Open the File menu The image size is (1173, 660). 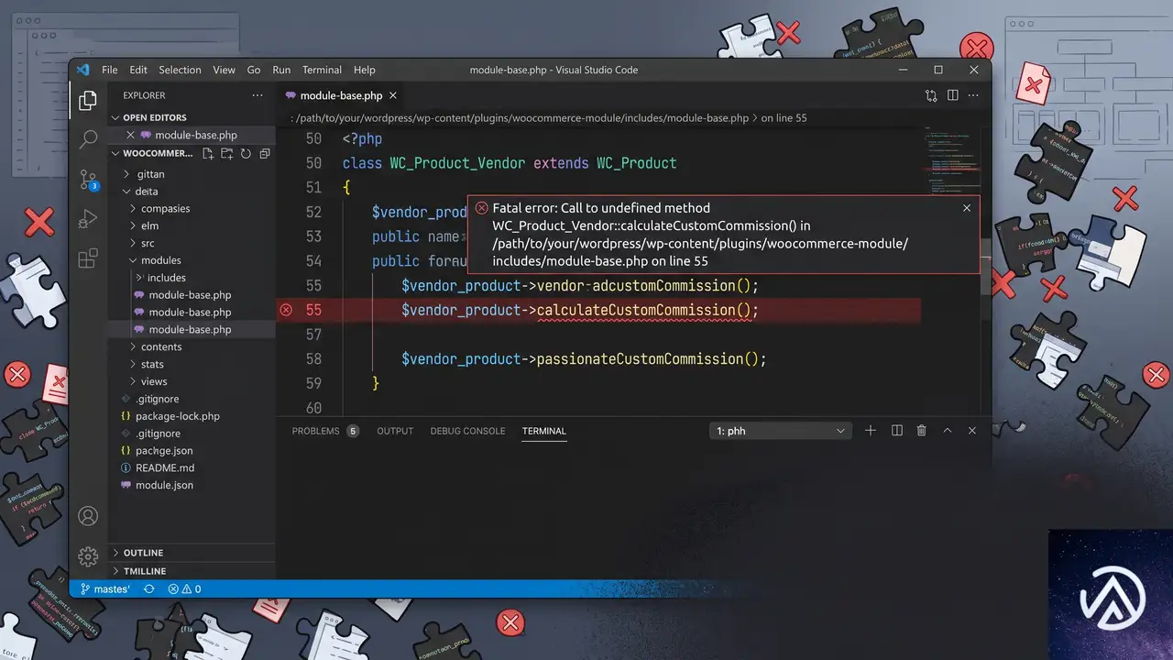109,70
